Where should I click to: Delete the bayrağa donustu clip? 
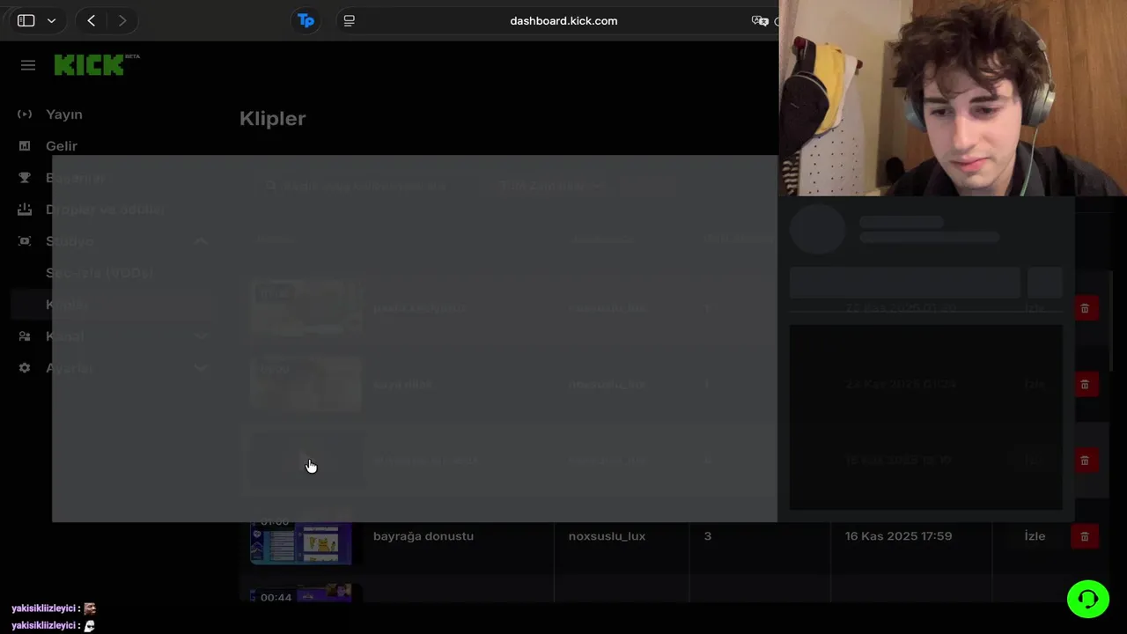click(1085, 536)
